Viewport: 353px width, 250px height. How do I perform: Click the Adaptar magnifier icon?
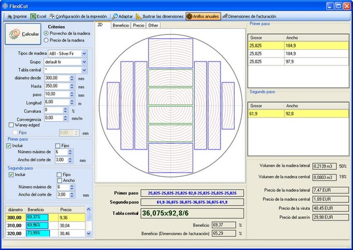coord(115,17)
